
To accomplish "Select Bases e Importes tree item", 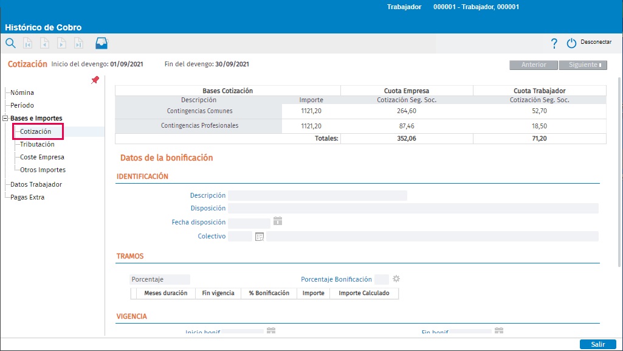I will [36, 118].
